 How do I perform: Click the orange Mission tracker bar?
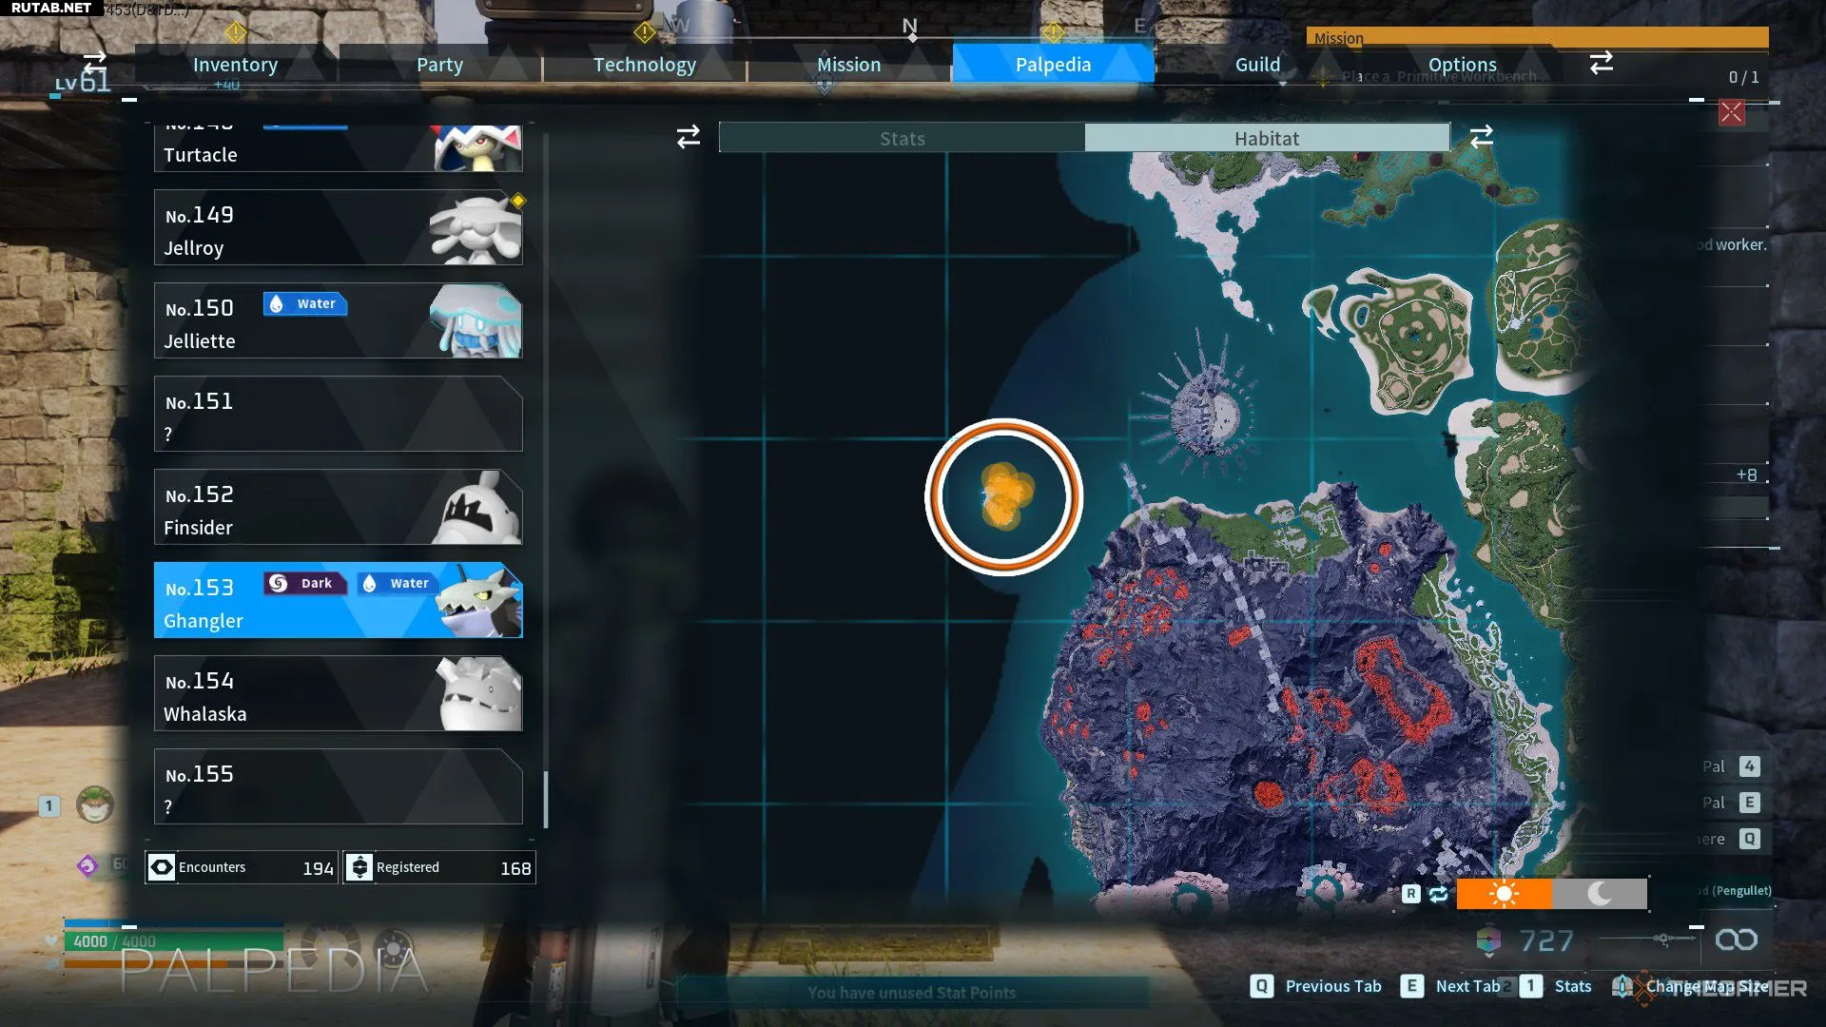click(x=1537, y=37)
